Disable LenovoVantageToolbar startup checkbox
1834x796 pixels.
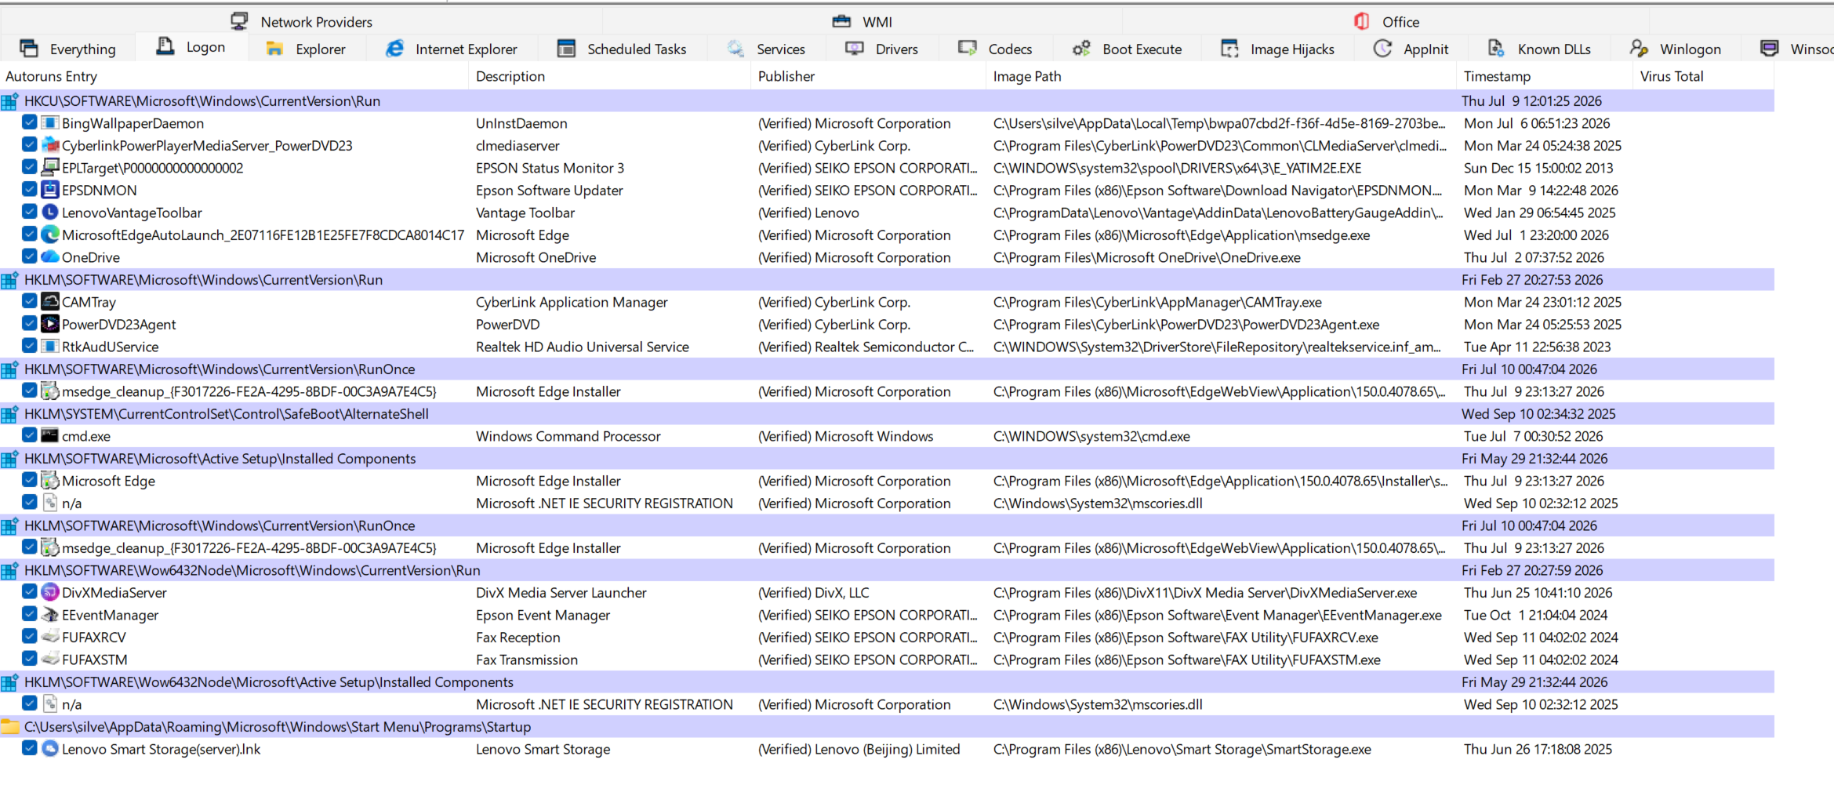coord(29,212)
